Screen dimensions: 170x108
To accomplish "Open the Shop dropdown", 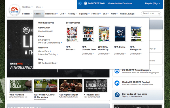I will point(39,7).
